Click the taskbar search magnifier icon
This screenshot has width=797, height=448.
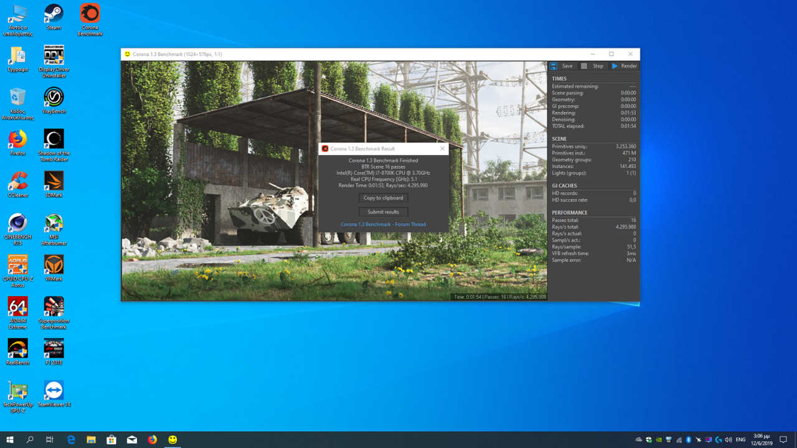coord(30,440)
